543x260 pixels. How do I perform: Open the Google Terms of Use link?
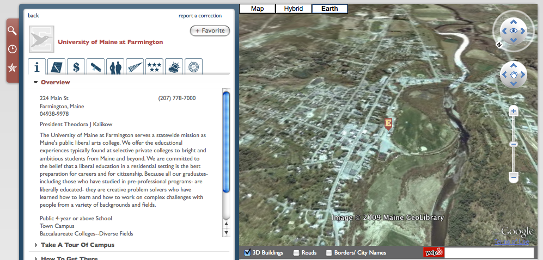pyautogui.click(x=512, y=242)
